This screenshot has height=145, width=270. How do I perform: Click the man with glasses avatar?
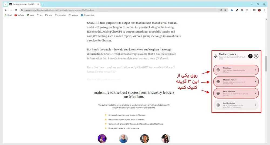[x=144, y=139]
